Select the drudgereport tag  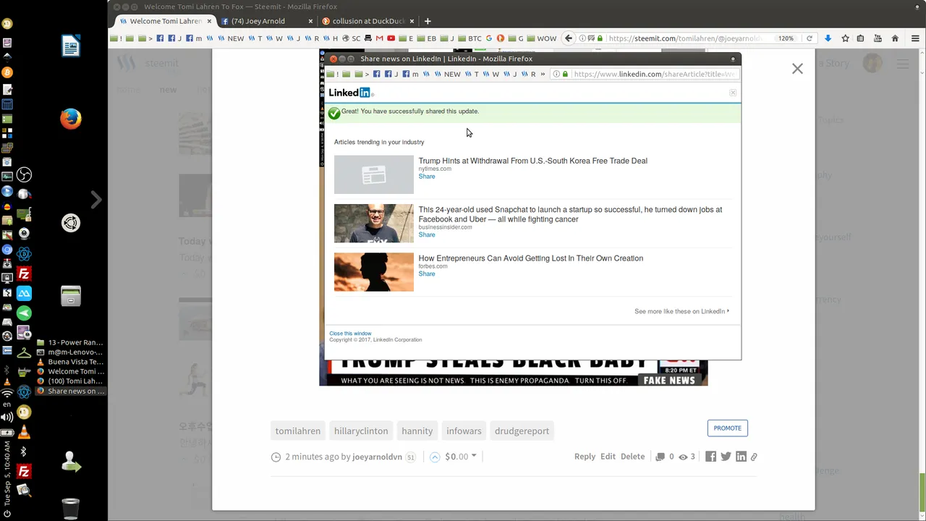coord(522,431)
